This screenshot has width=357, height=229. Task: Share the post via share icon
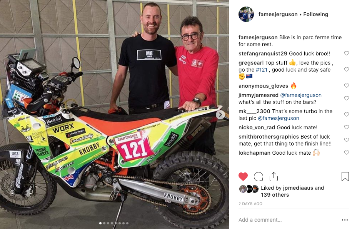point(274,177)
